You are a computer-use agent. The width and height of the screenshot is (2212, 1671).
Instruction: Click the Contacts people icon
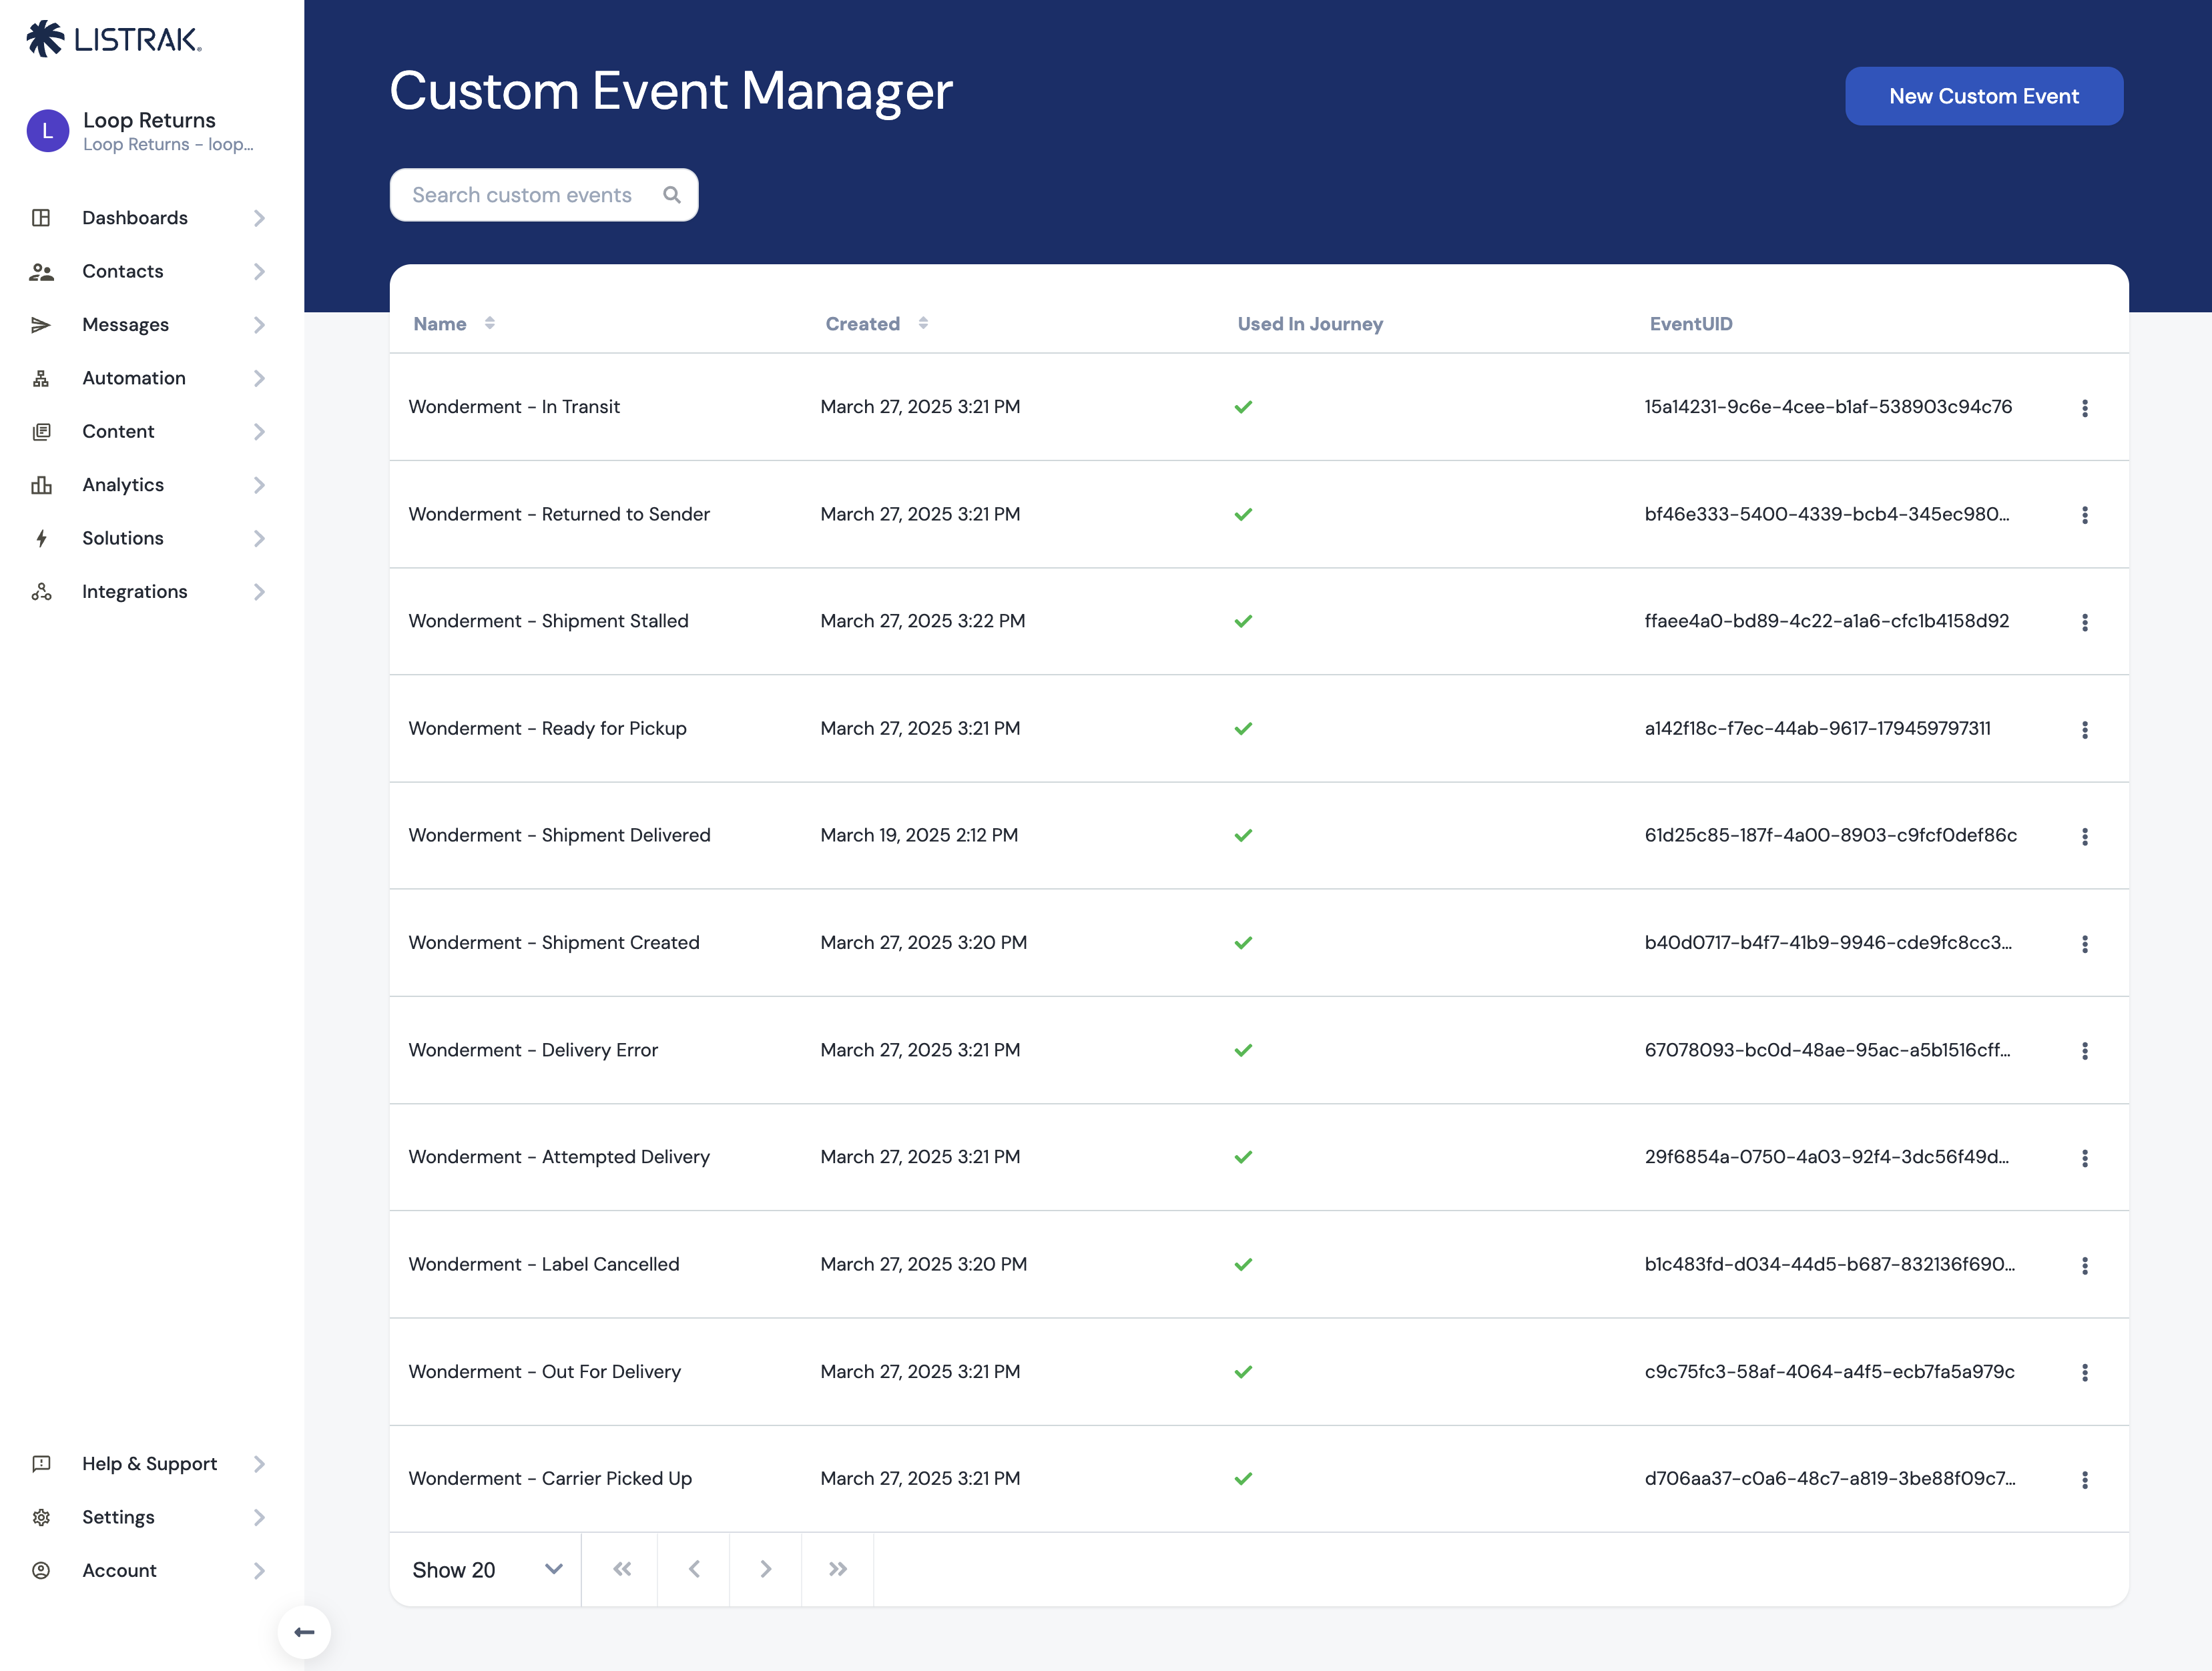pyautogui.click(x=41, y=271)
